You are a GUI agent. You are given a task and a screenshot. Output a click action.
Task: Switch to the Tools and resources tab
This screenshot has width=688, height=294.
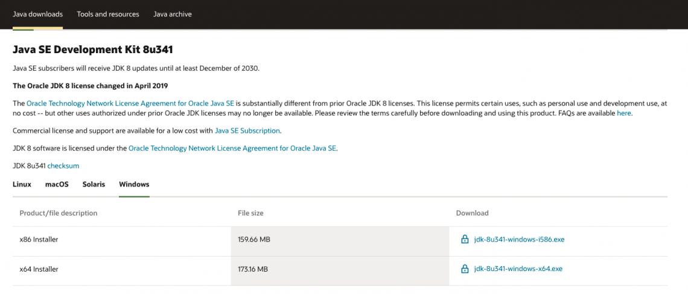click(107, 14)
